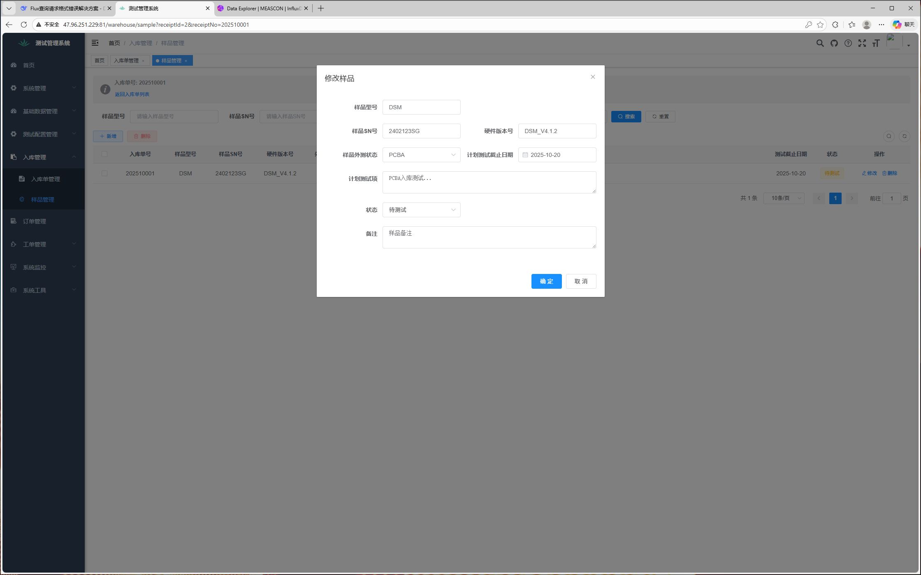Click the font size icon in header

876,43
